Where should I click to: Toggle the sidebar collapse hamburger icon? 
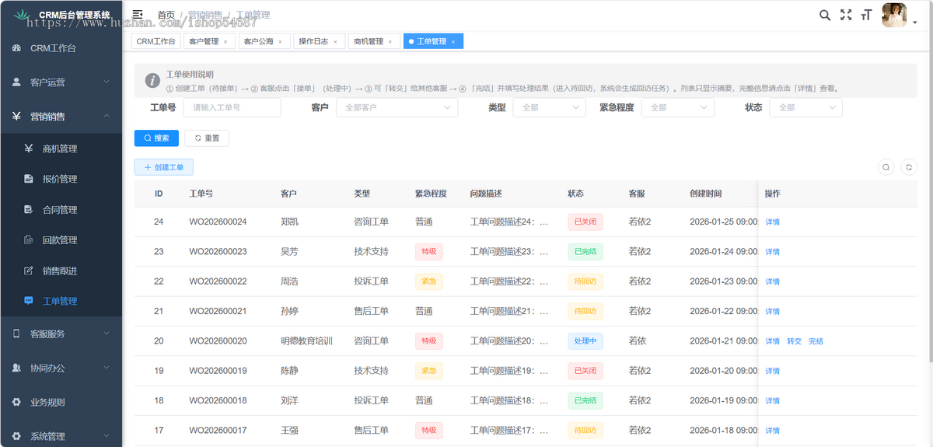[x=138, y=15]
